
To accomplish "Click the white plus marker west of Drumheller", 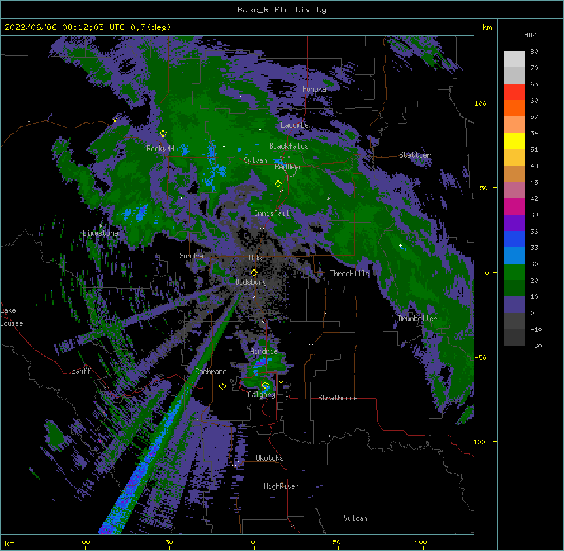I will pos(400,245).
